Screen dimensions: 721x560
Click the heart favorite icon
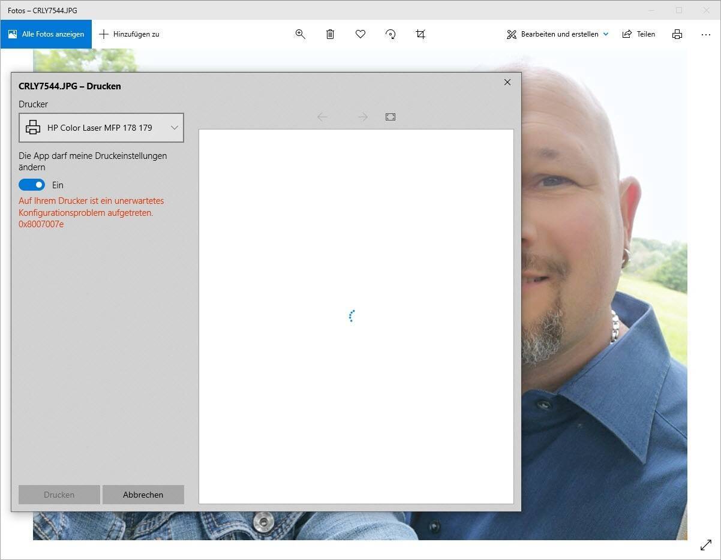360,34
